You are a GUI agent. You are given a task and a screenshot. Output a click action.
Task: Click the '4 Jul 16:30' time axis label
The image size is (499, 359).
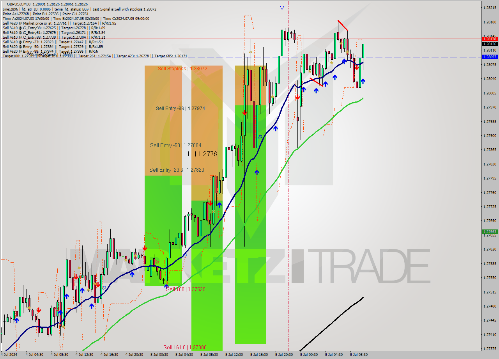(x=109, y=355)
